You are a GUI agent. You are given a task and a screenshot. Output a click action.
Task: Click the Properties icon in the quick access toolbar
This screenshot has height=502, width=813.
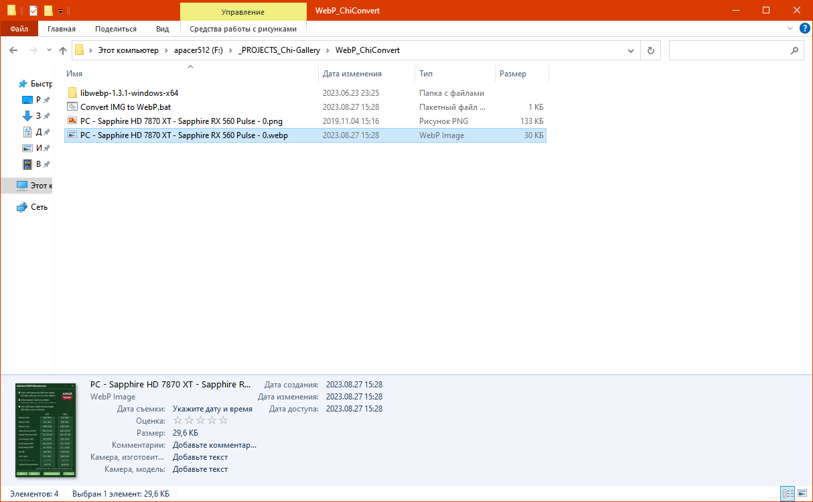33,11
